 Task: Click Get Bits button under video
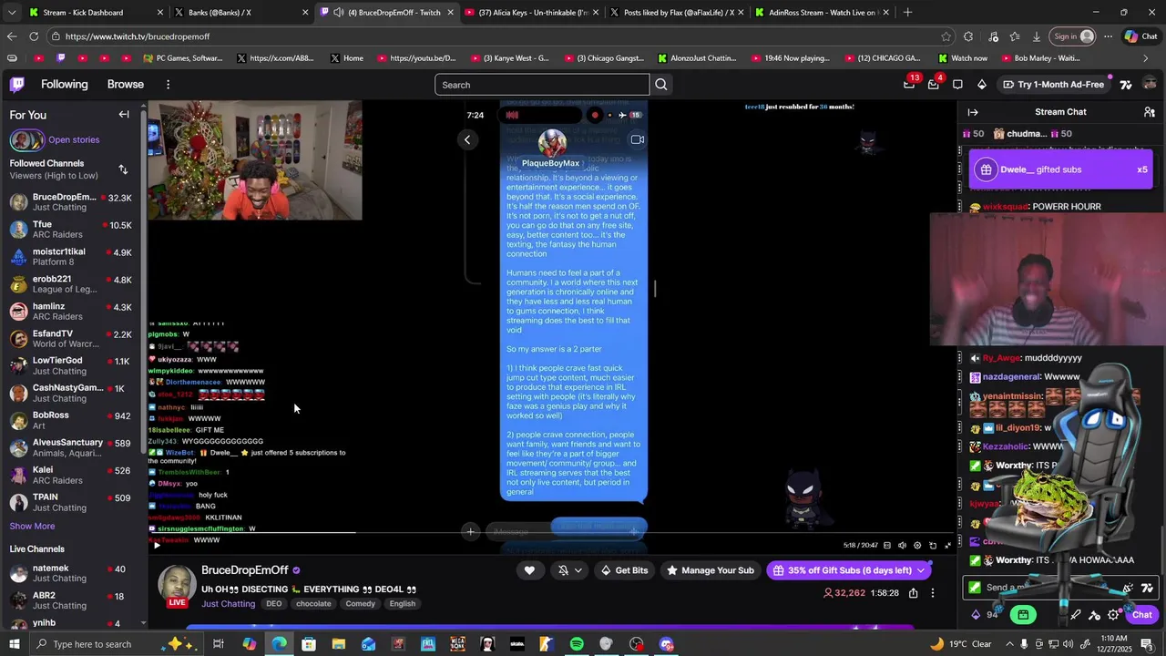(625, 570)
